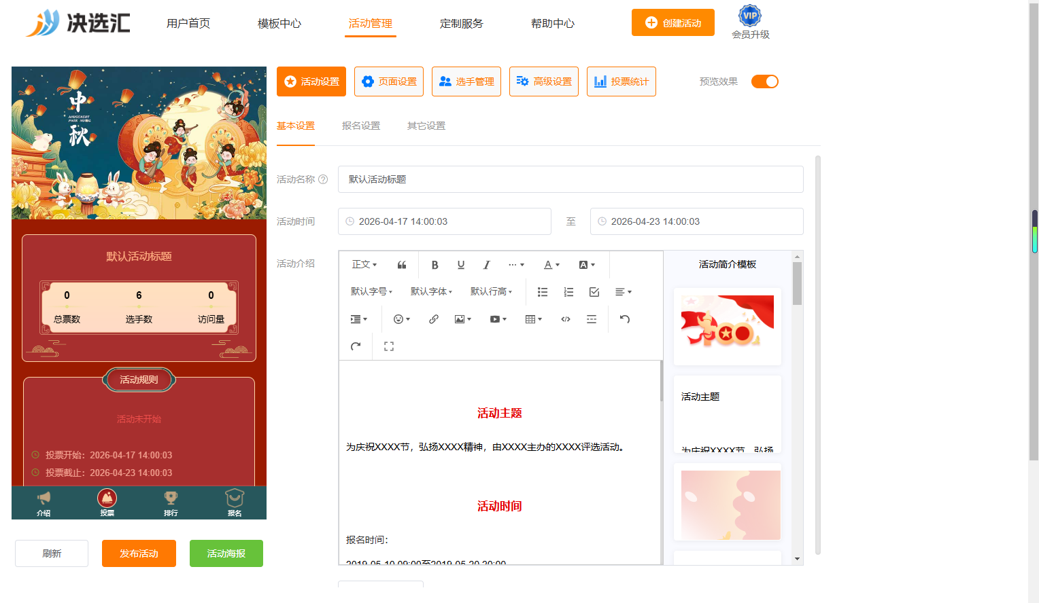Image resolution: width=1039 pixels, height=603 pixels.
Task: Switch the editor to fullscreen
Action: [389, 346]
